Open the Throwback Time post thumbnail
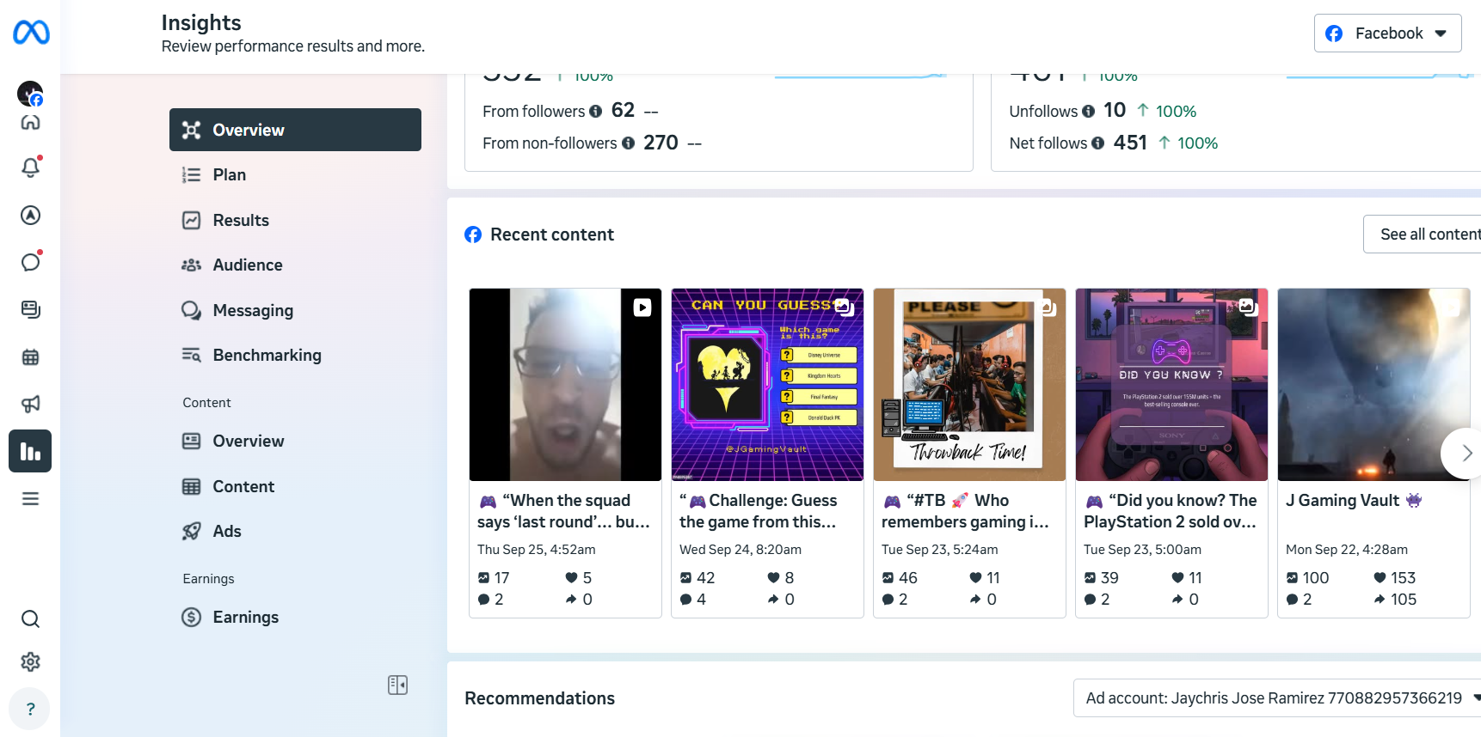This screenshot has width=1481, height=737. (969, 385)
